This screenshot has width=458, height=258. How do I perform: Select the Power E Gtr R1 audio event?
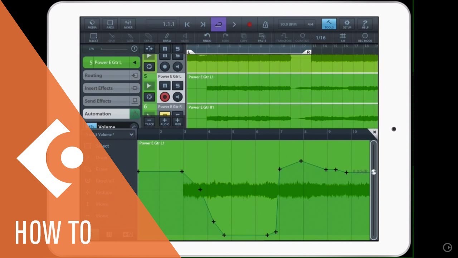[282, 116]
